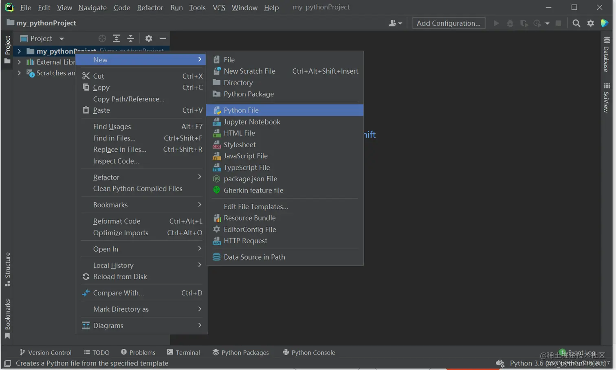The width and height of the screenshot is (616, 370).
Task: Open the SciView side panel
Action: 606,98
